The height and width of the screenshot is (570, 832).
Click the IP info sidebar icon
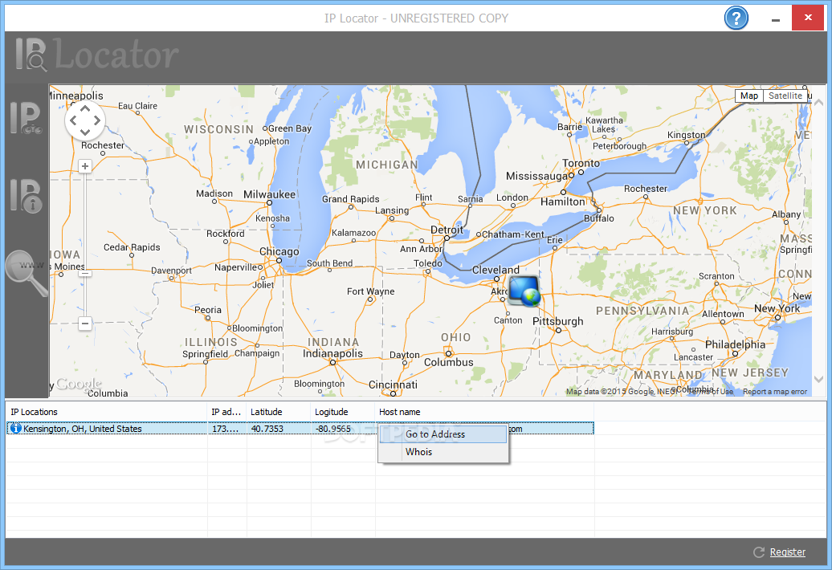(x=26, y=196)
